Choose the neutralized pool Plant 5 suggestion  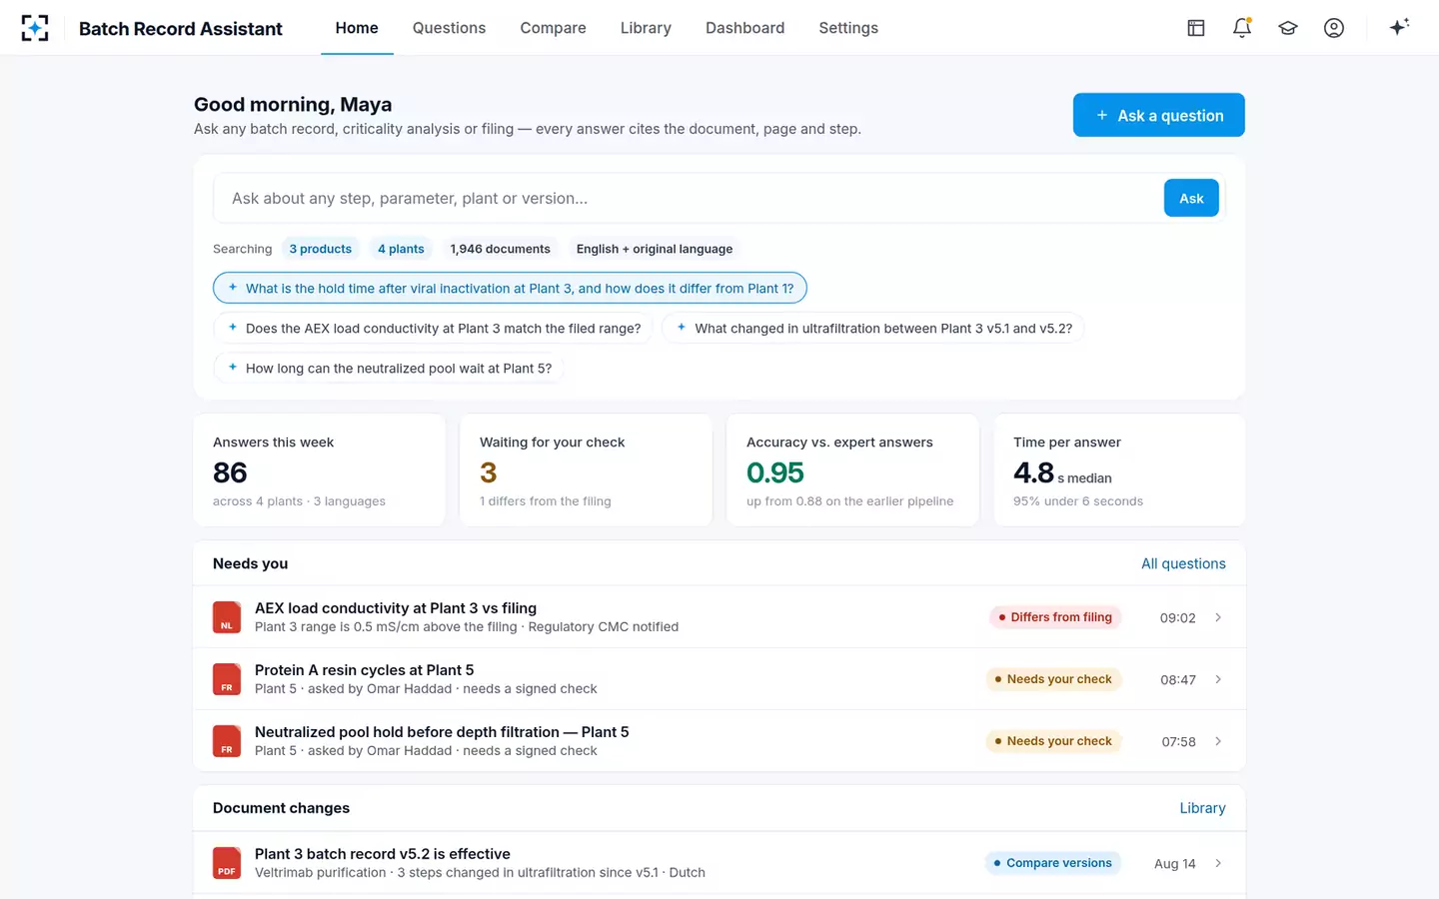[x=389, y=368]
